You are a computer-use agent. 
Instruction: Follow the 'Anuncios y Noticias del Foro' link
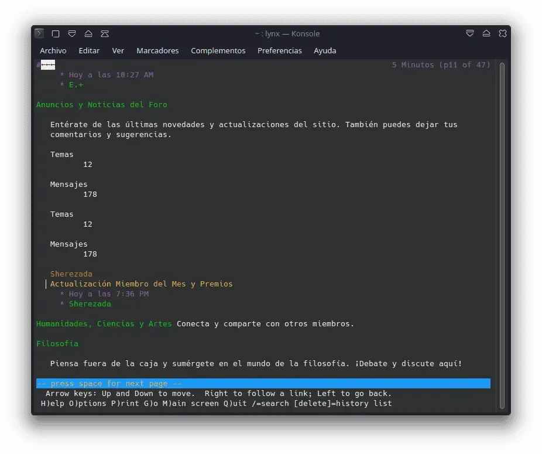click(102, 104)
